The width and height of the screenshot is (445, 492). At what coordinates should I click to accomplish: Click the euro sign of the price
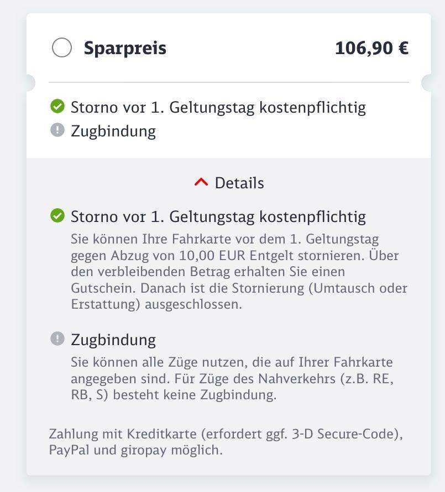pyautogui.click(x=403, y=49)
